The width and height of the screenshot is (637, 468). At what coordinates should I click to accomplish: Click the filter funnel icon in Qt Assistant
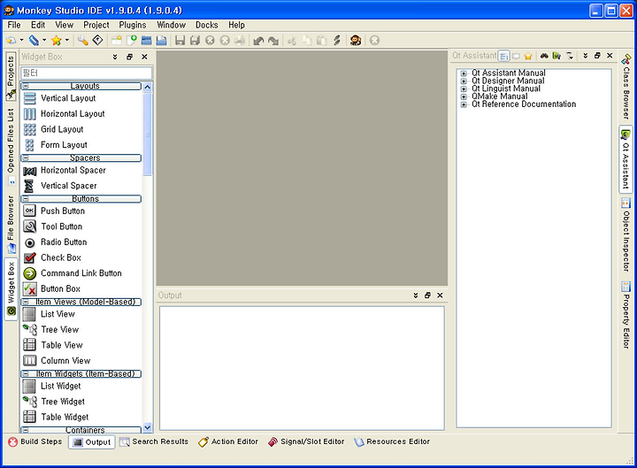pyautogui.click(x=570, y=56)
